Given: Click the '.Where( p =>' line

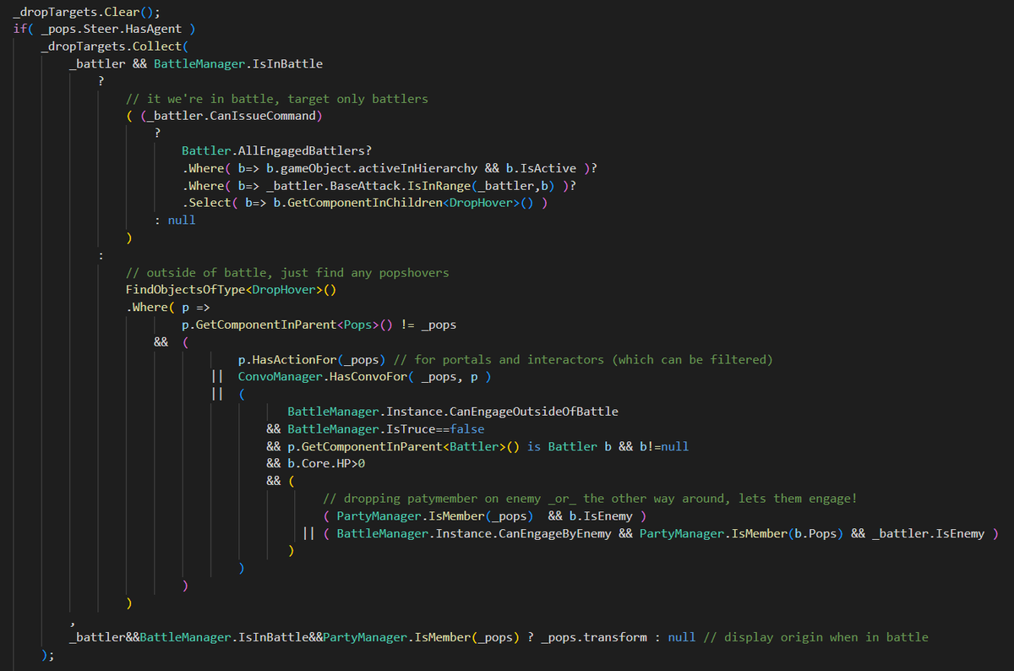Looking at the screenshot, I should pyautogui.click(x=167, y=307).
